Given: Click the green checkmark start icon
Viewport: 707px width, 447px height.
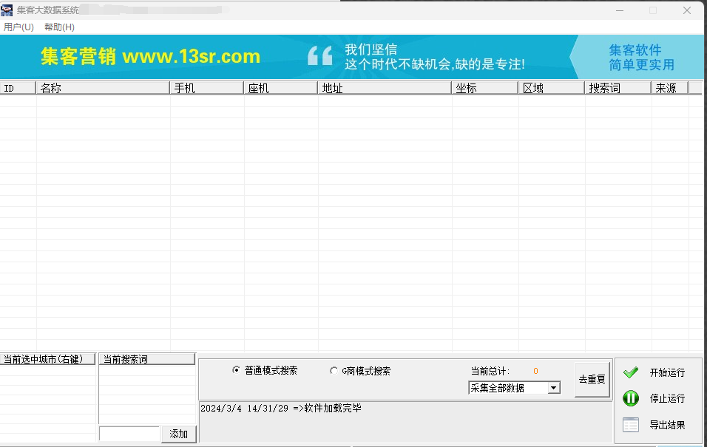Looking at the screenshot, I should click(x=630, y=372).
